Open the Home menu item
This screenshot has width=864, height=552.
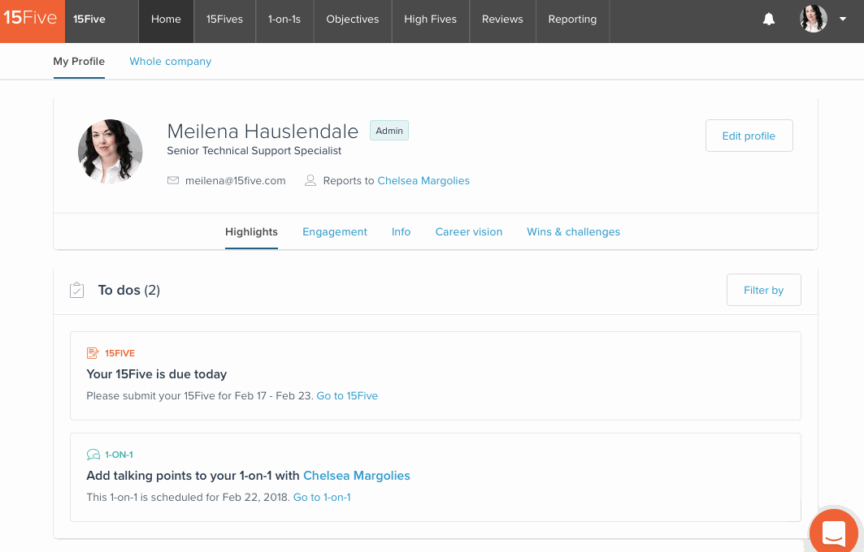[x=166, y=19]
